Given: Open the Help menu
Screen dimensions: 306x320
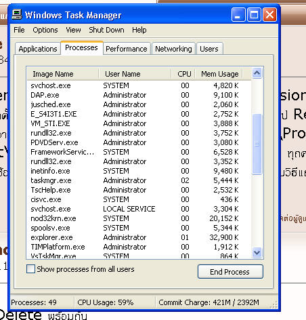Looking at the screenshot, I should (x=139, y=30).
